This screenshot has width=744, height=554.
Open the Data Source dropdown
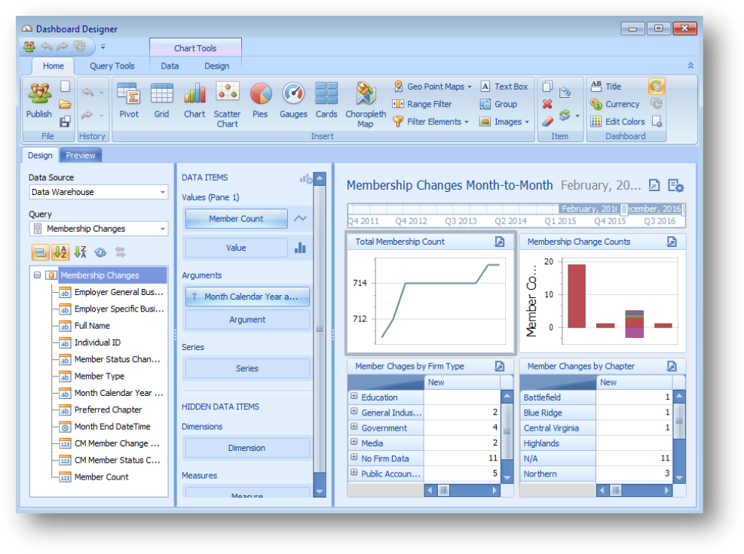tap(162, 192)
